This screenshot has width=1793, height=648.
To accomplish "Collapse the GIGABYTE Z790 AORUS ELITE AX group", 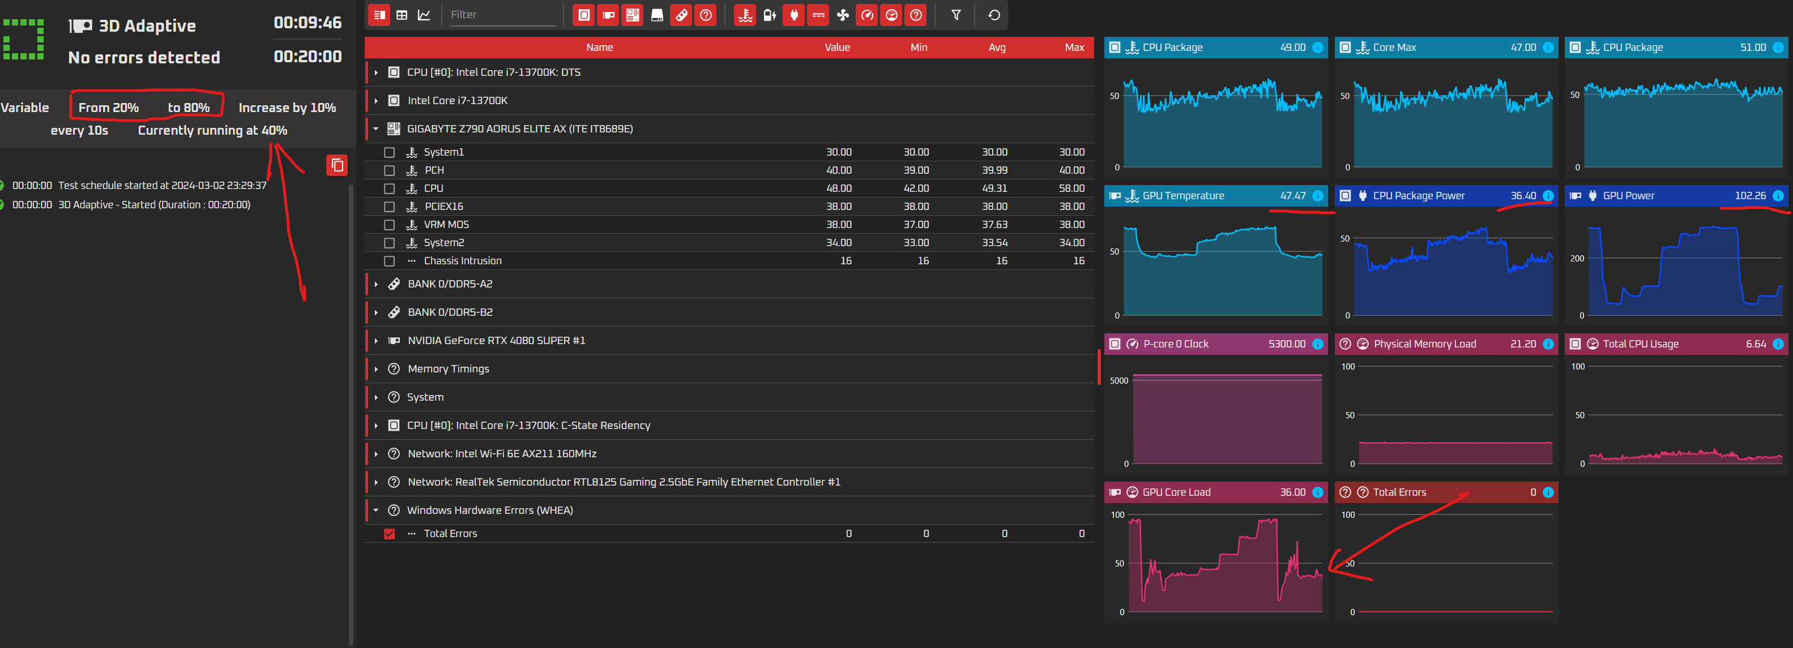I will [x=376, y=128].
